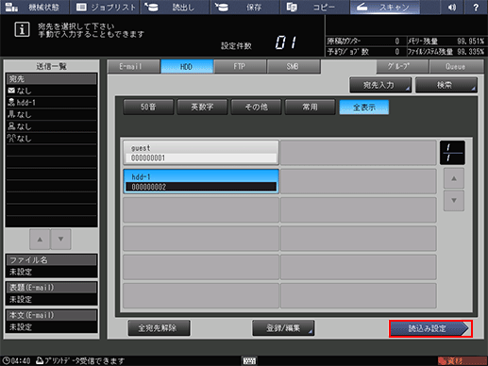Click the 読込み設定 scan settings button
This screenshot has height=366, width=488.
[x=430, y=328]
